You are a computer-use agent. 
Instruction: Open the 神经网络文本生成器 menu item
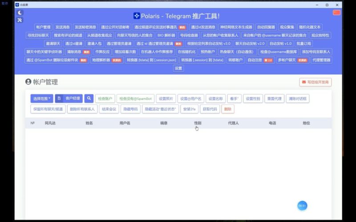(236, 27)
